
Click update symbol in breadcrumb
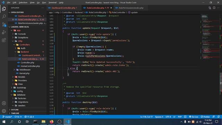[x=134, y=12]
